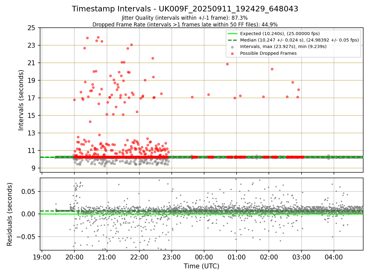Click the y-axis tick label 17
370x277 pixels.
click(x=31, y=98)
